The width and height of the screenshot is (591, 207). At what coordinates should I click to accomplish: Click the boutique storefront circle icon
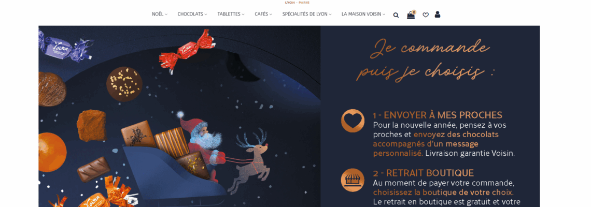tap(353, 180)
